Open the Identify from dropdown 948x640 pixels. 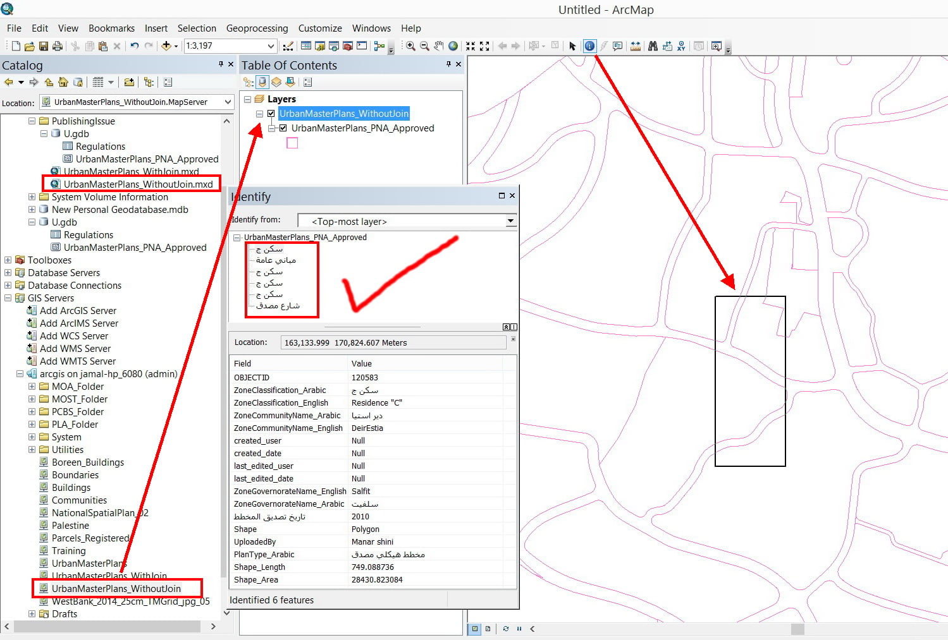click(510, 221)
